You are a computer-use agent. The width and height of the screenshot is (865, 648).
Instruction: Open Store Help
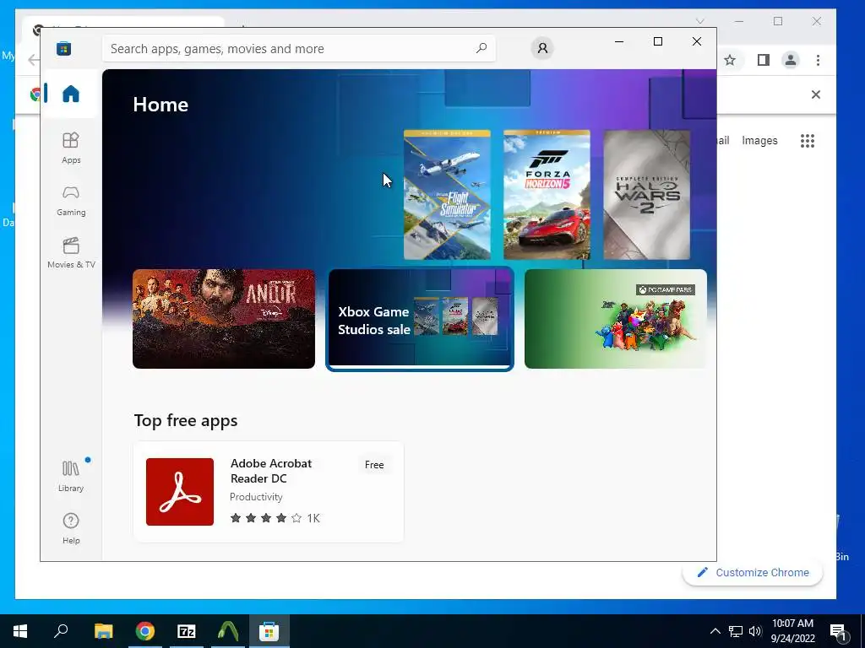pyautogui.click(x=71, y=529)
